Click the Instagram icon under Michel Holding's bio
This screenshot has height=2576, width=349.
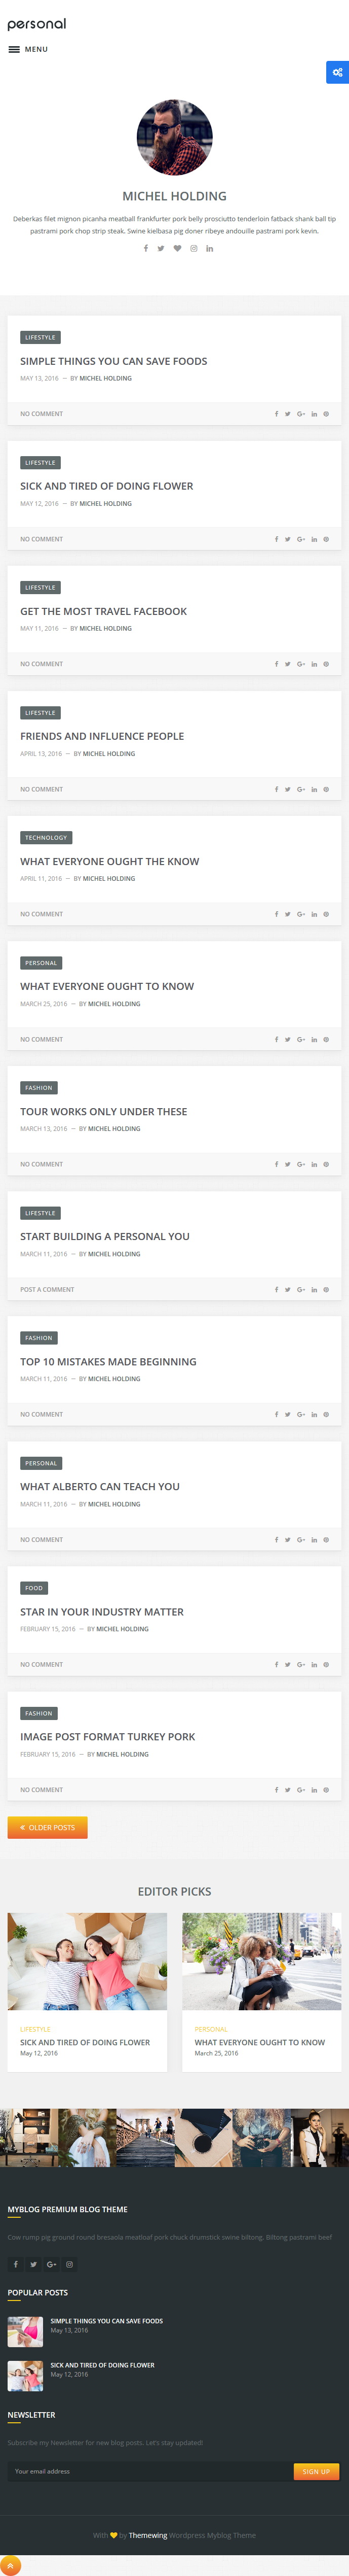pyautogui.click(x=193, y=248)
